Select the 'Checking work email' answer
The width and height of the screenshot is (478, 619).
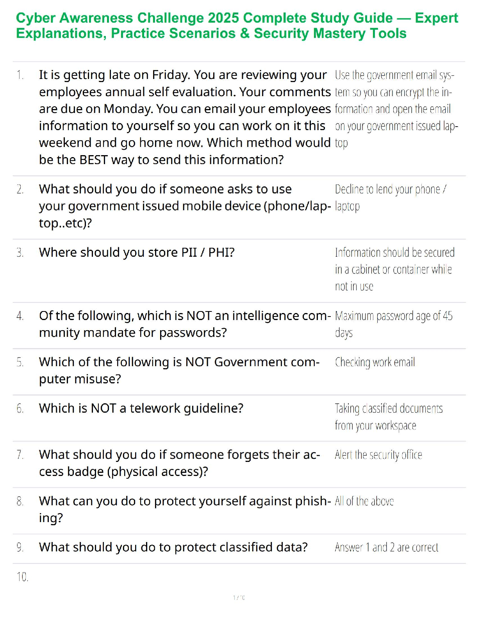pyautogui.click(x=375, y=362)
